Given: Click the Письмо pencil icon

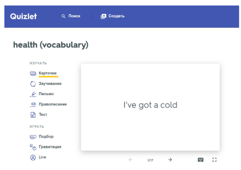Looking at the screenshot, I should 33,94.
